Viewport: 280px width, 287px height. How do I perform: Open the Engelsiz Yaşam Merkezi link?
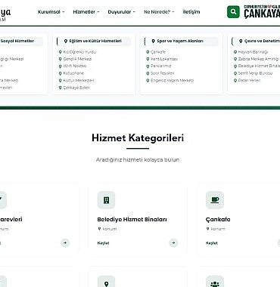173,81
